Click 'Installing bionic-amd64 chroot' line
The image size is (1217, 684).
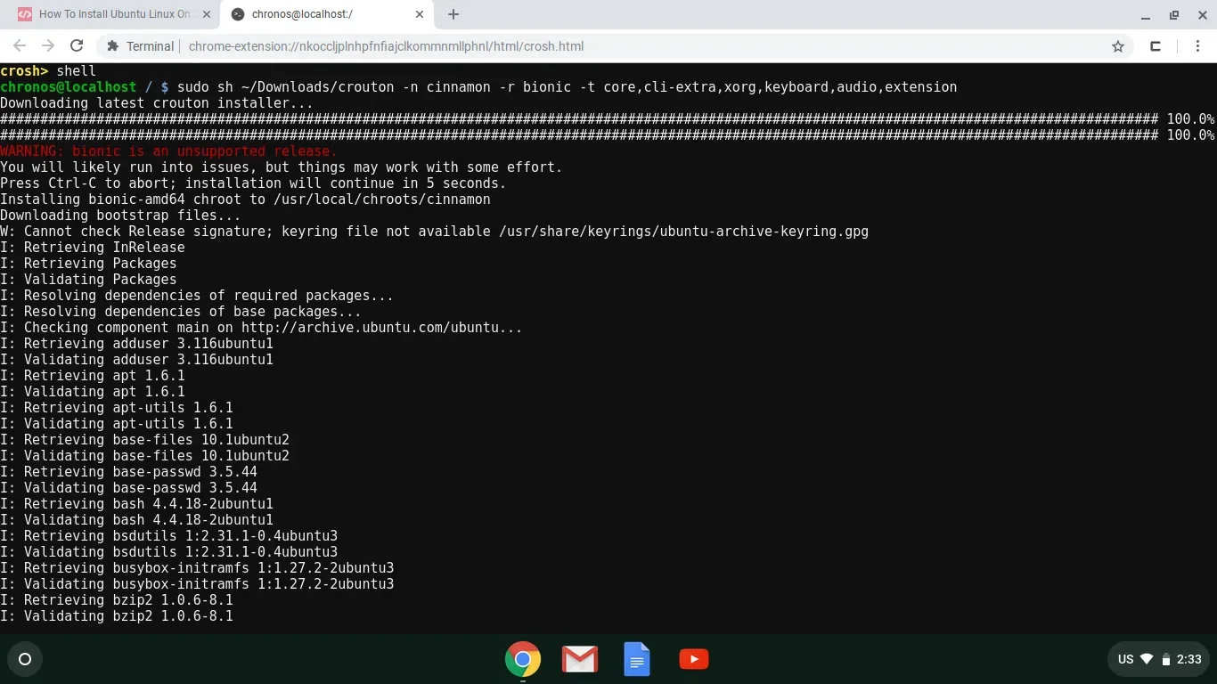pyautogui.click(x=245, y=199)
